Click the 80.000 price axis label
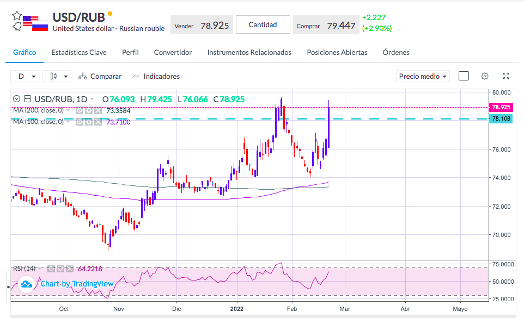The height and width of the screenshot is (318, 524). (x=501, y=92)
